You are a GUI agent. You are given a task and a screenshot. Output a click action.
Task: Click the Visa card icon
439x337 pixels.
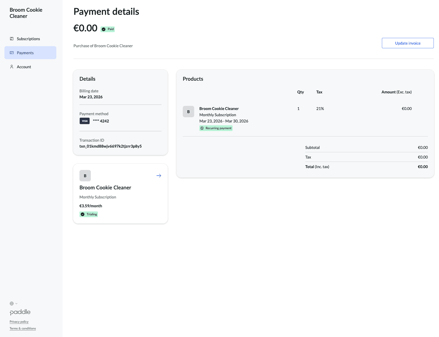tap(84, 121)
